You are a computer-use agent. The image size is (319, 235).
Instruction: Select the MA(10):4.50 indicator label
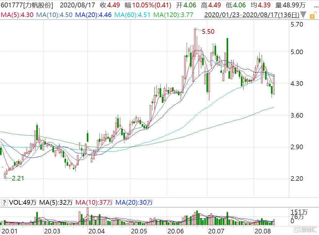coord(54,15)
